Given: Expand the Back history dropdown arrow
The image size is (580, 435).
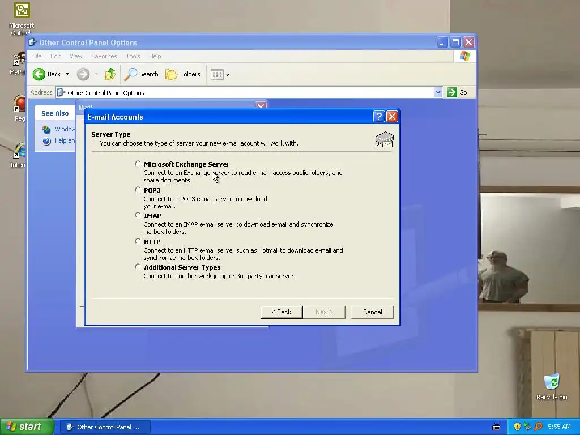Looking at the screenshot, I should click(67, 74).
